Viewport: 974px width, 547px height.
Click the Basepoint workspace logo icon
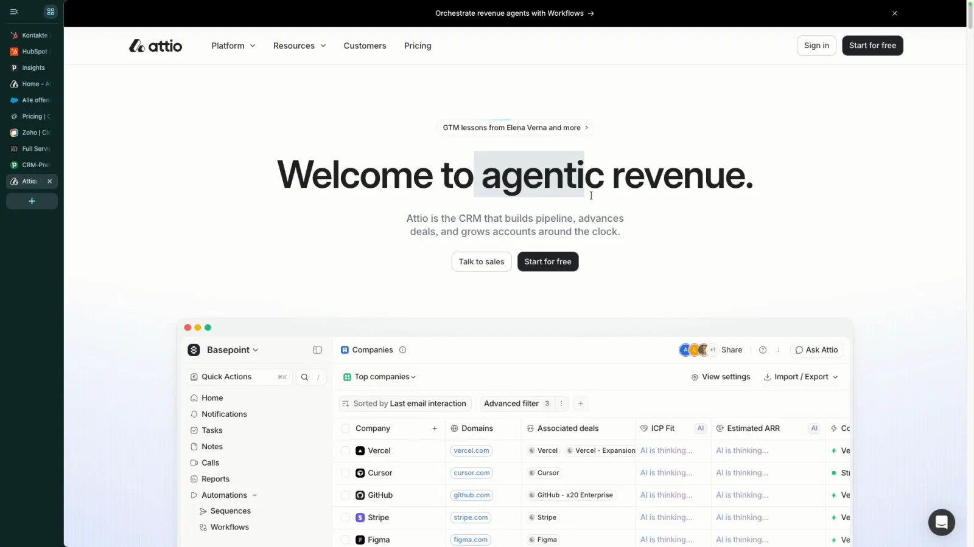[194, 350]
